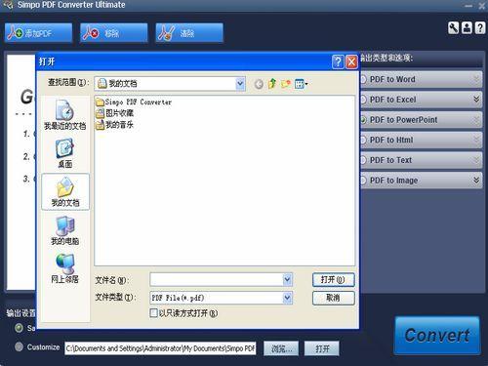Create a new folder icon
The height and width of the screenshot is (366, 488).
tap(286, 84)
